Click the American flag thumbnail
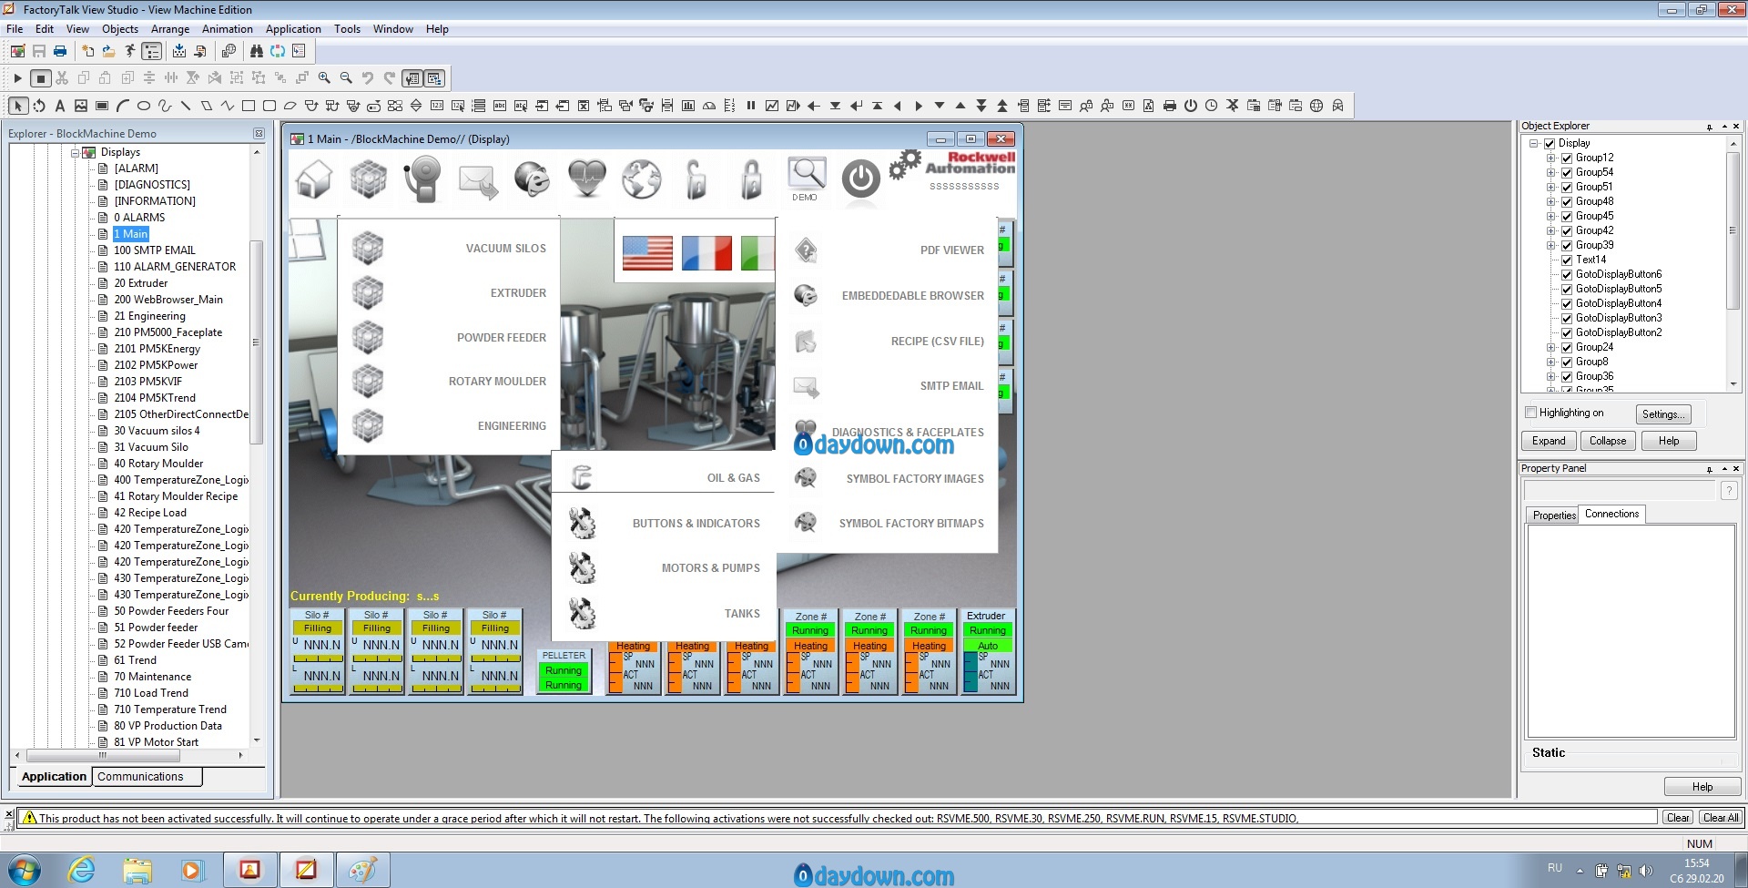Image resolution: width=1748 pixels, height=888 pixels. pos(647,253)
